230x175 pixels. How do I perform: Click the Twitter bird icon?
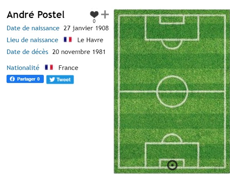52,79
